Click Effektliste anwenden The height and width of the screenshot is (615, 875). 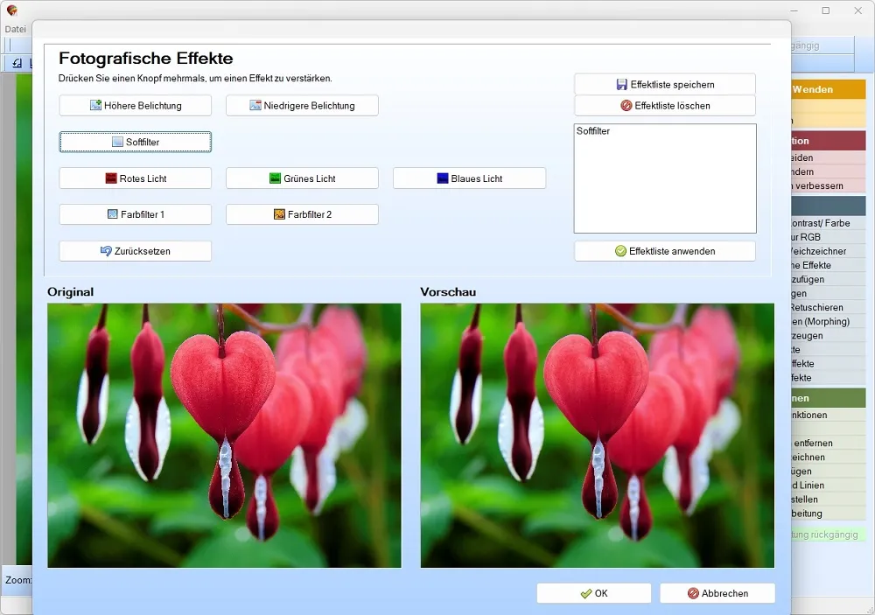[x=665, y=251]
